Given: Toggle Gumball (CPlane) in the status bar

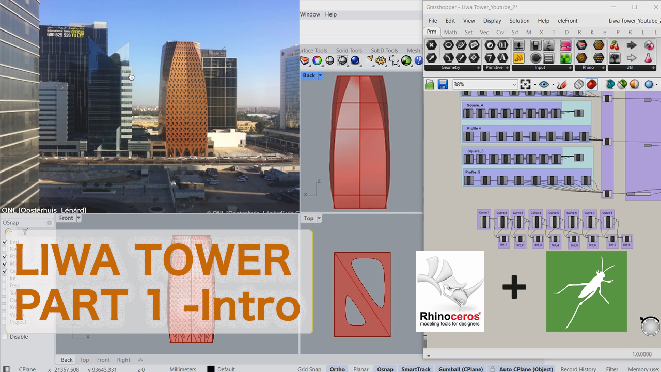Looking at the screenshot, I should 461,369.
